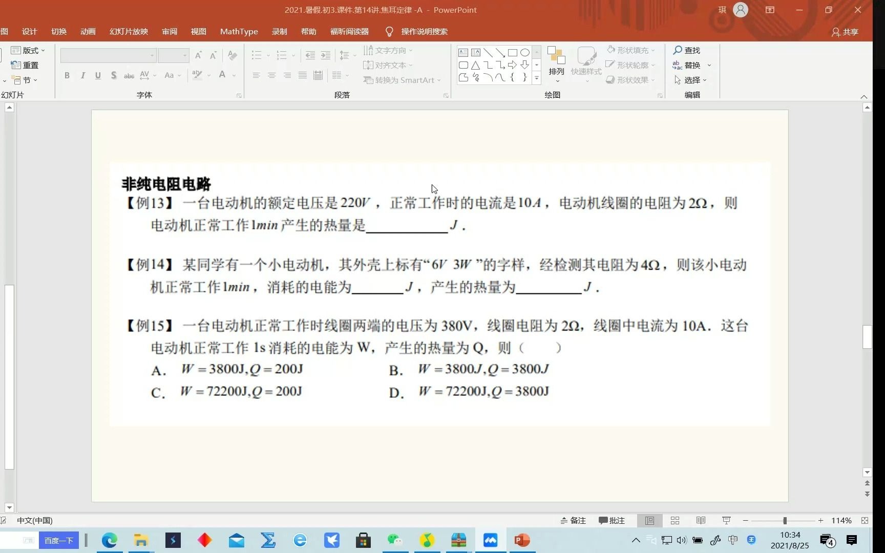Viewport: 885px width, 553px height.
Task: Select the right arrow shape
Action: (x=513, y=65)
